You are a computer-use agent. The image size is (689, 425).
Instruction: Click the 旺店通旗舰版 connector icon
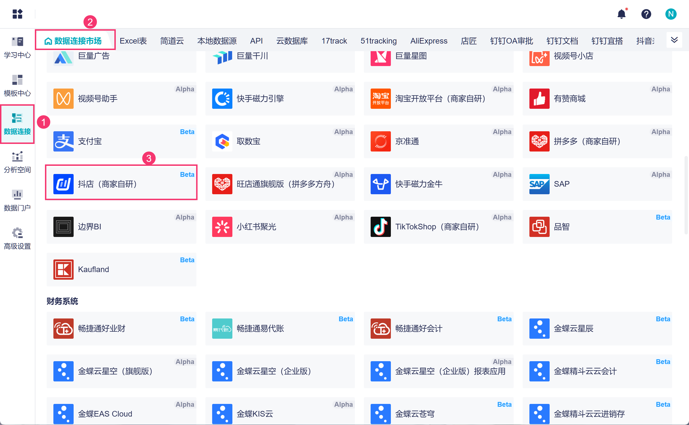click(222, 184)
